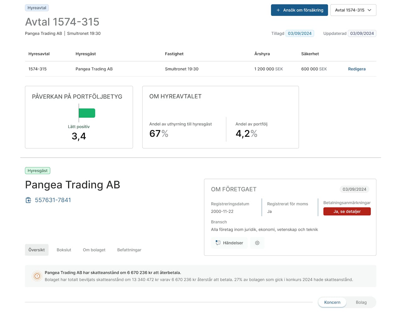The image size is (402, 313).
Task: Click the Tillagd date 03/09/2024
Action: 300,33
